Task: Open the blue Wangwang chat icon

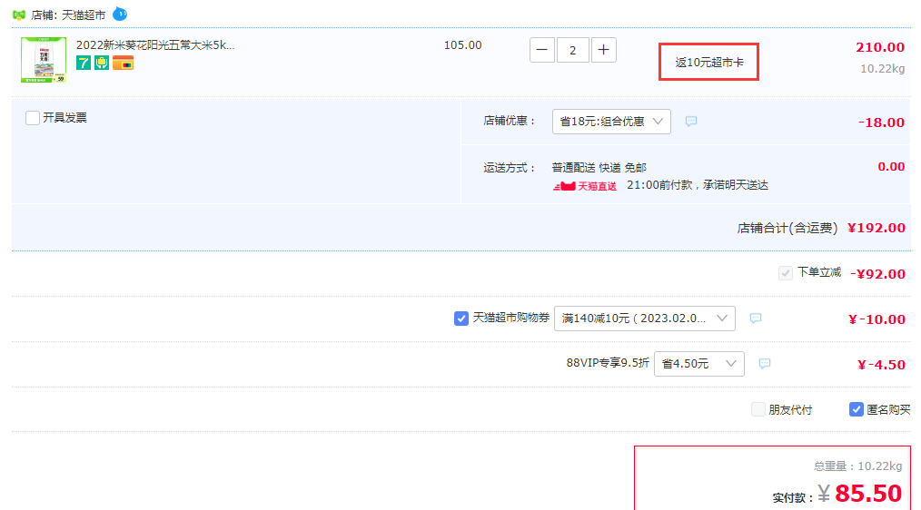Action: [120, 14]
